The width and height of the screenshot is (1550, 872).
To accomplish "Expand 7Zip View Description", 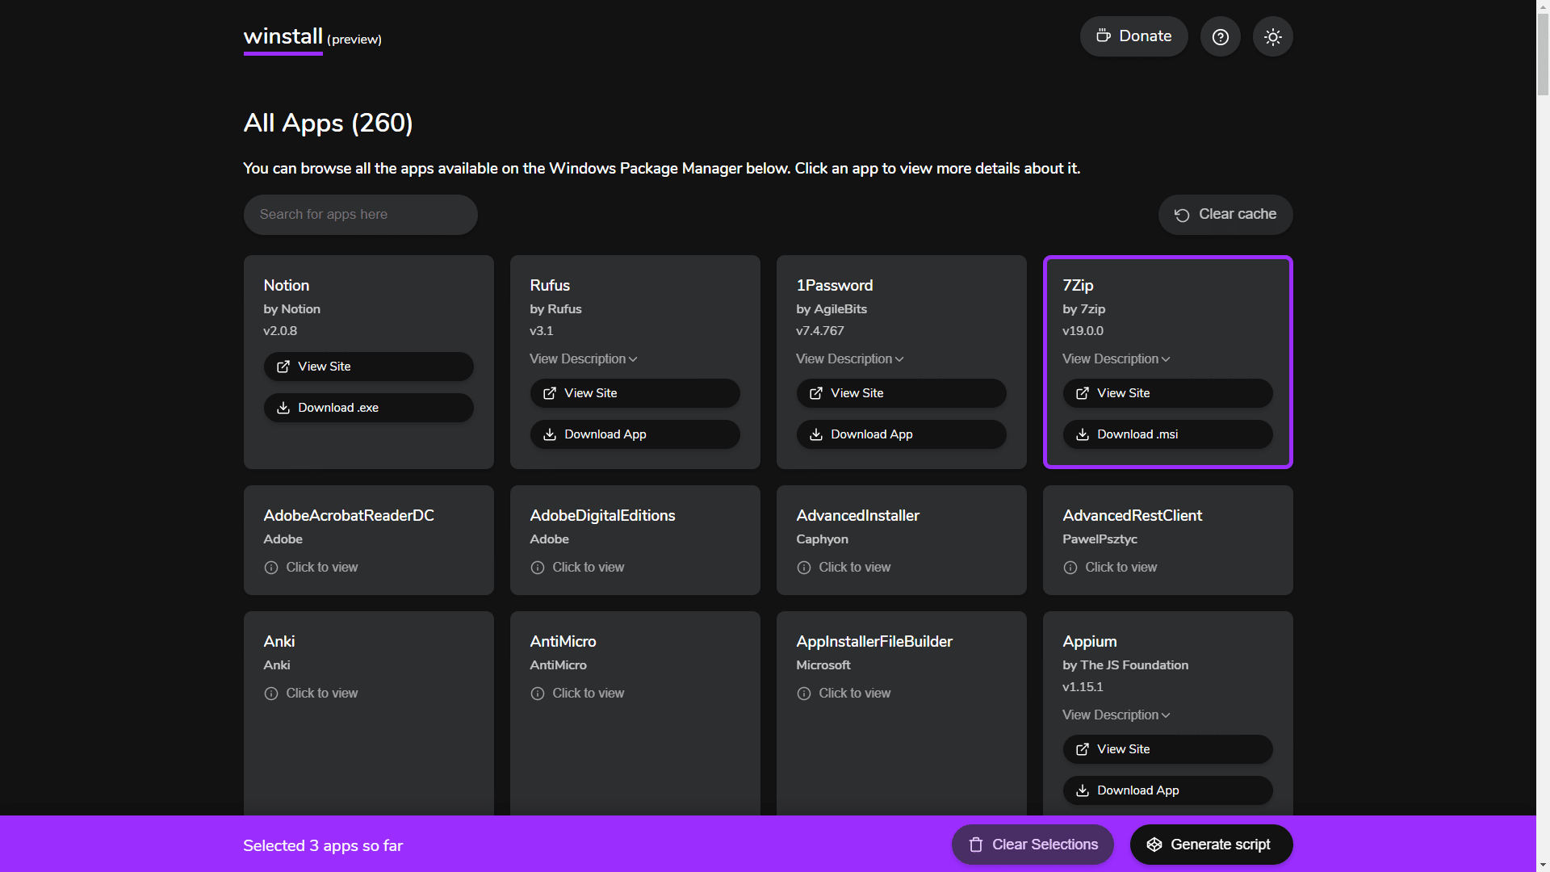I will [1116, 358].
